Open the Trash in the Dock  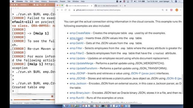click(129, 106)
